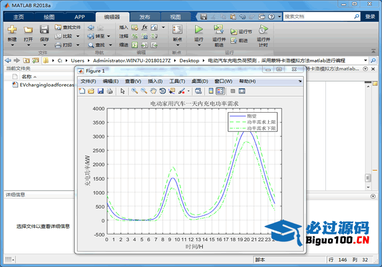Select the Edit Plot arrow tool

coord(122,91)
